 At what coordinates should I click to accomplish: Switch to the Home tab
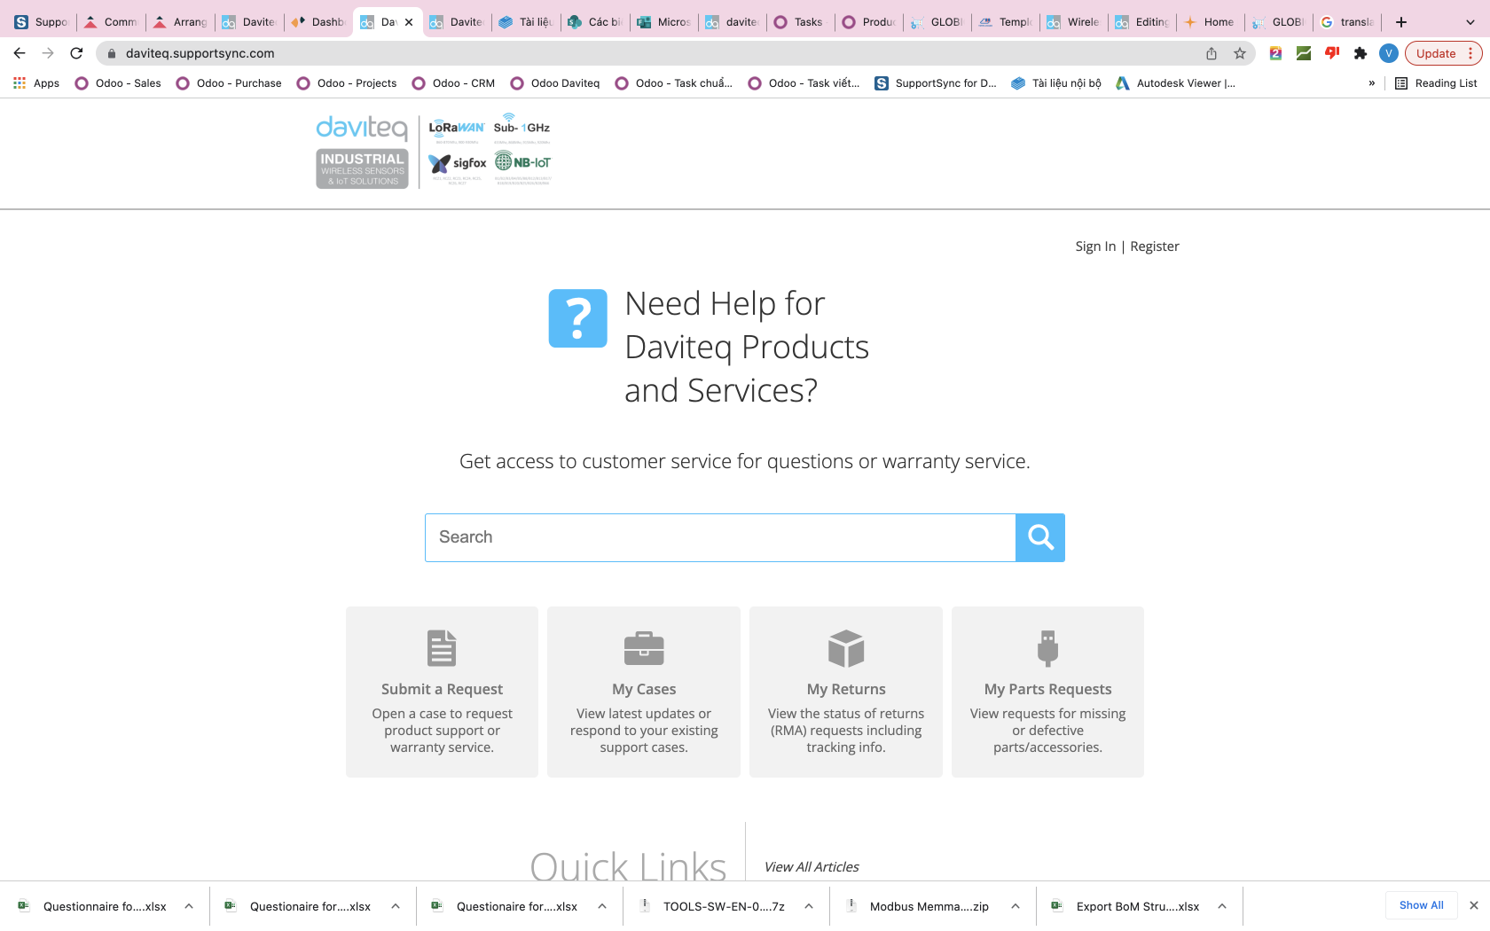[1210, 22]
